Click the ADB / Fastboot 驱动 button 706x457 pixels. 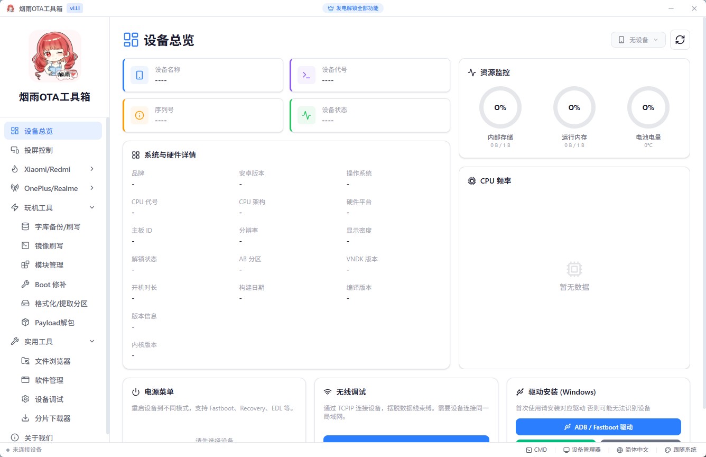(x=598, y=427)
